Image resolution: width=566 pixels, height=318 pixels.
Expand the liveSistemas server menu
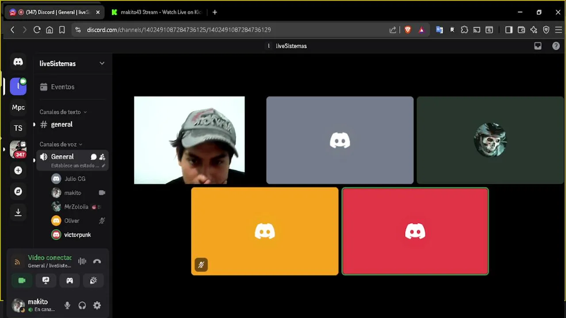pyautogui.click(x=102, y=64)
